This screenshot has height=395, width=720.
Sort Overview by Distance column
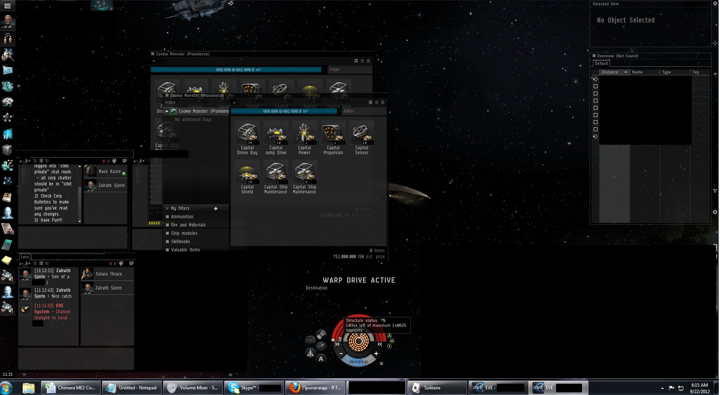(614, 72)
